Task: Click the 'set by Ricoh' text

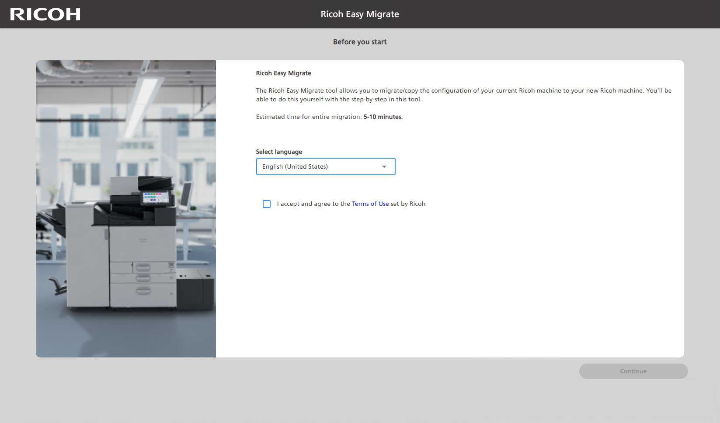Action: point(407,204)
